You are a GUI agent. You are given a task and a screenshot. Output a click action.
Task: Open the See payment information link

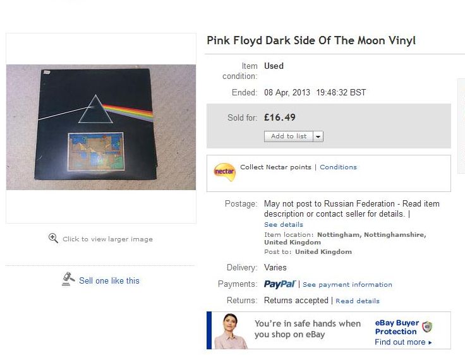(347, 285)
